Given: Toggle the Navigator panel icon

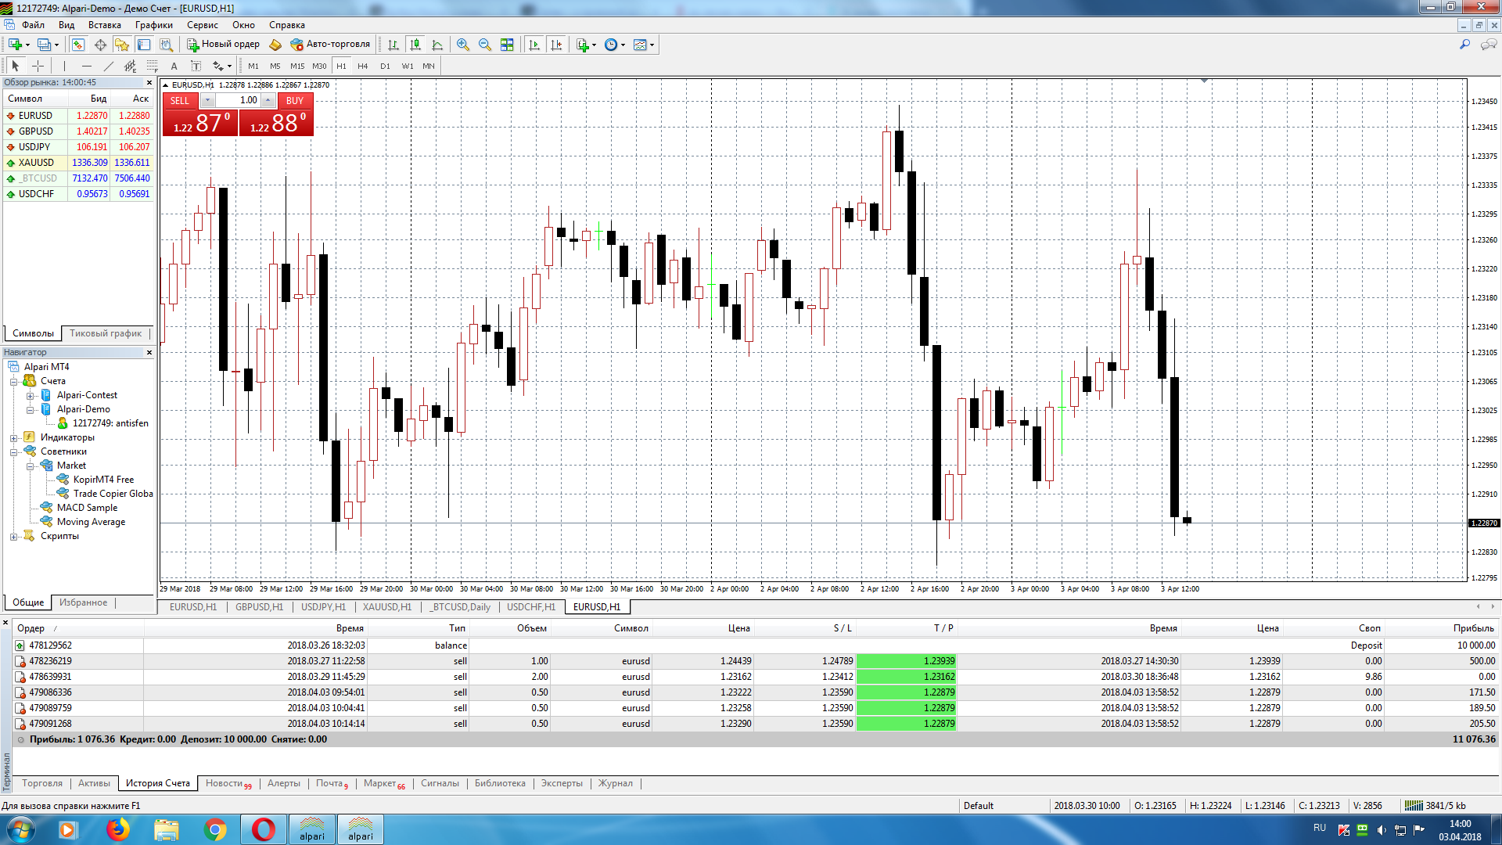Looking at the screenshot, I should 121,45.
